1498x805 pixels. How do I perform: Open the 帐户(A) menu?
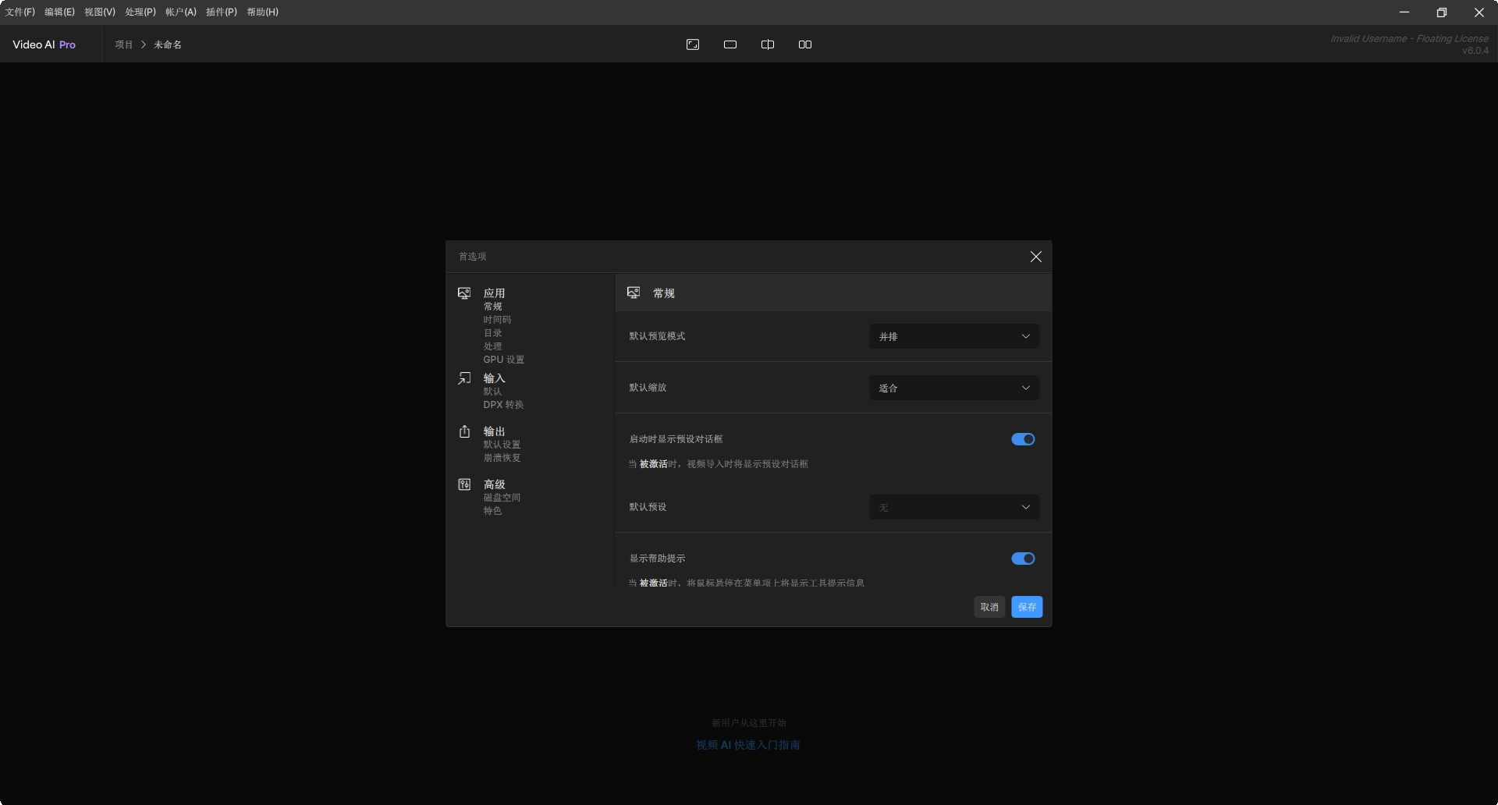[x=181, y=12]
